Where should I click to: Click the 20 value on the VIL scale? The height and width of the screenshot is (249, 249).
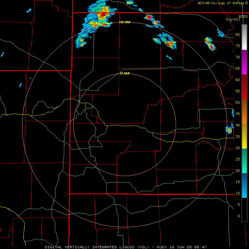pyautogui.click(x=238, y=170)
